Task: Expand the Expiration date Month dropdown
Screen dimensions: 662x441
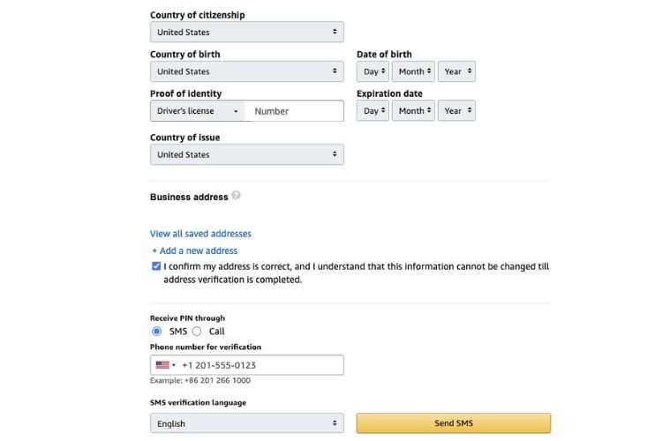Action: tap(414, 111)
